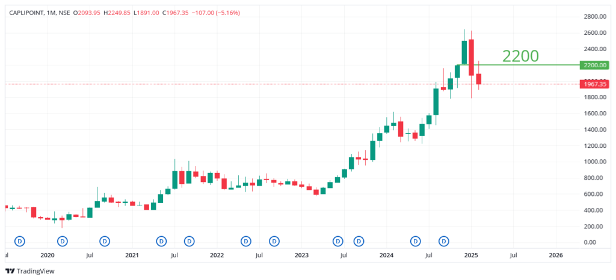Open dividend marker between 2020 and Jul 2020
616x280 pixels.
63,241
